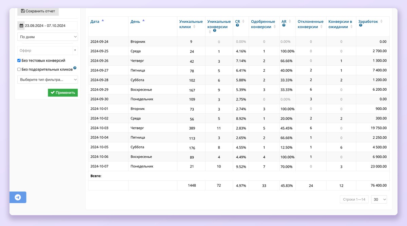Sort the Уникальные конверсии column via its arrows

(x=210, y=31)
